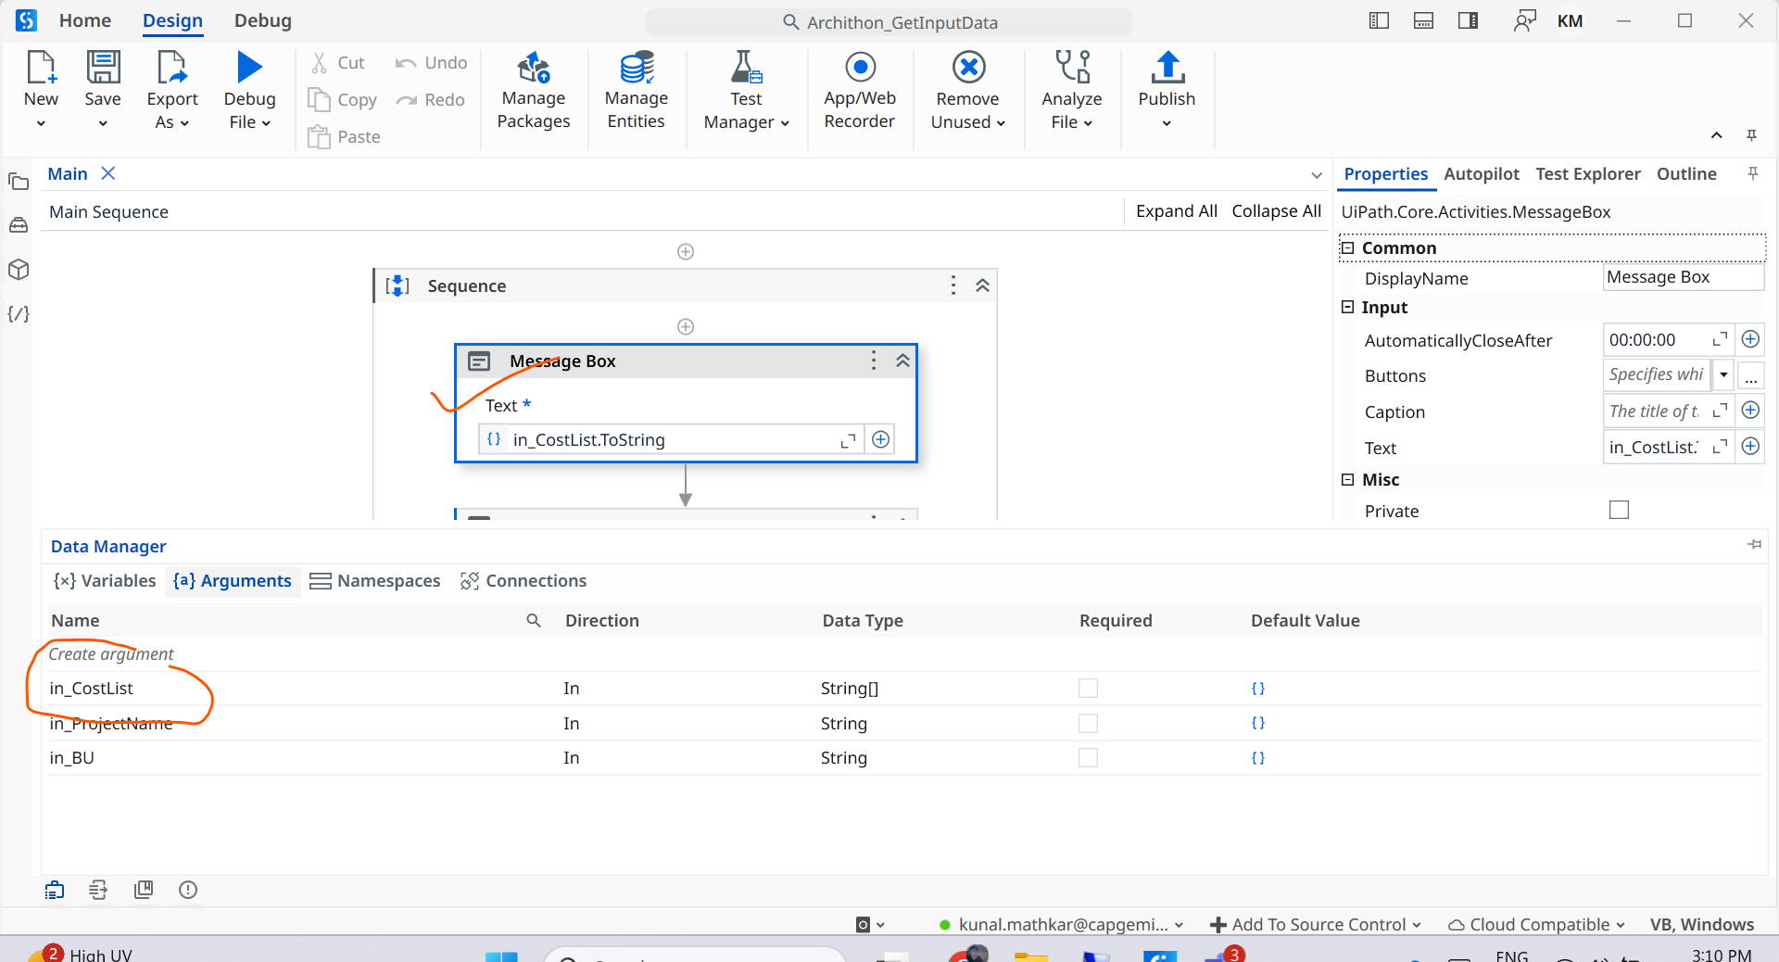Viewport: 1779px width, 962px height.
Task: Open Add To Source Control menu
Action: coord(1316,925)
